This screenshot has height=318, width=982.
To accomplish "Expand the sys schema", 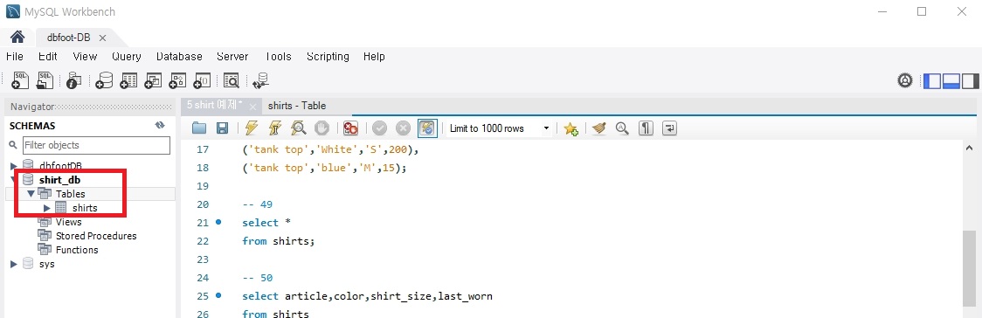I will click(x=14, y=264).
